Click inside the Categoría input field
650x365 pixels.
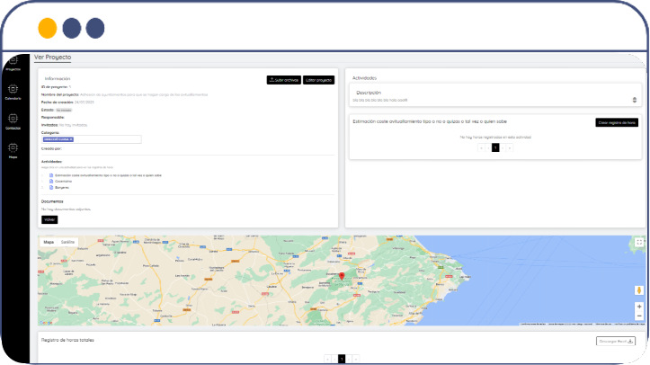[92, 139]
